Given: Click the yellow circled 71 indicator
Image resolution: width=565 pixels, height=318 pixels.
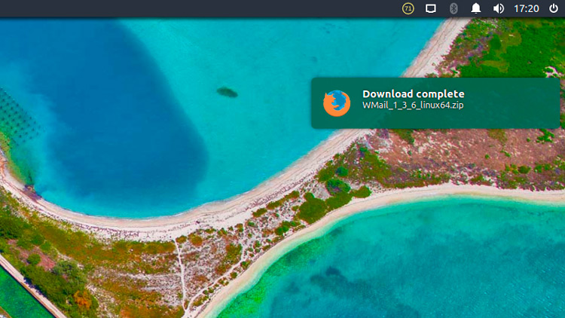Looking at the screenshot, I should pyautogui.click(x=408, y=8).
